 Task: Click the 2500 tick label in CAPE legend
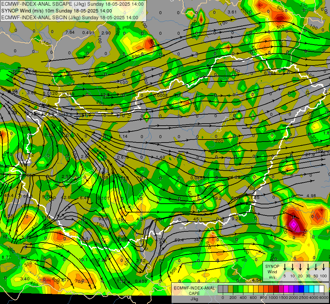click(x=304, y=298)
